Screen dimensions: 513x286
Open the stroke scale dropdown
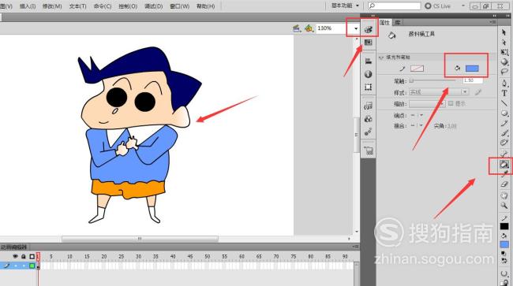[x=427, y=104]
